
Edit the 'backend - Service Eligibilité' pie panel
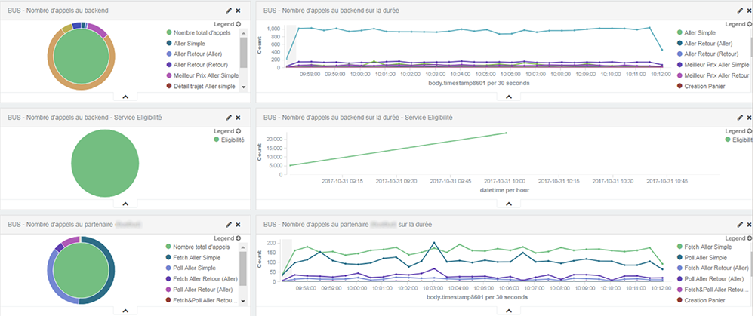tap(229, 118)
